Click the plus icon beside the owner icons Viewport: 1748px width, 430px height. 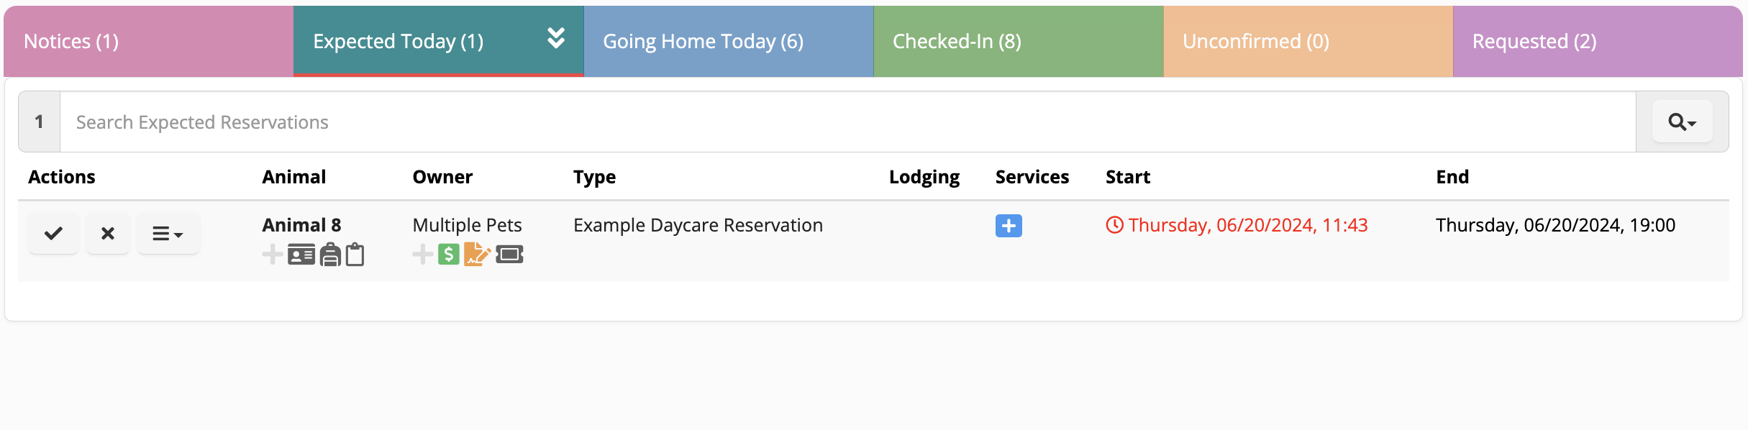tap(422, 254)
